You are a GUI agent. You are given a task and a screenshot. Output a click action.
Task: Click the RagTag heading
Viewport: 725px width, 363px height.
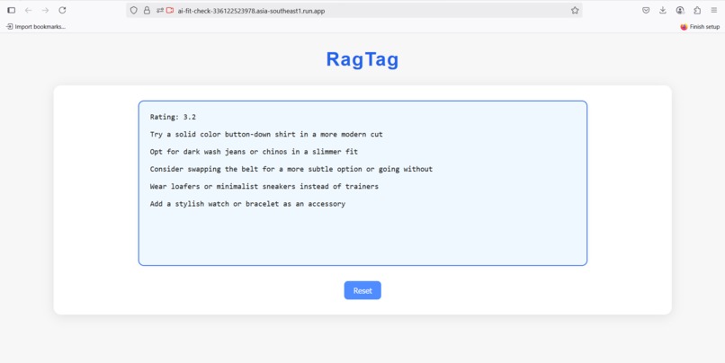362,59
